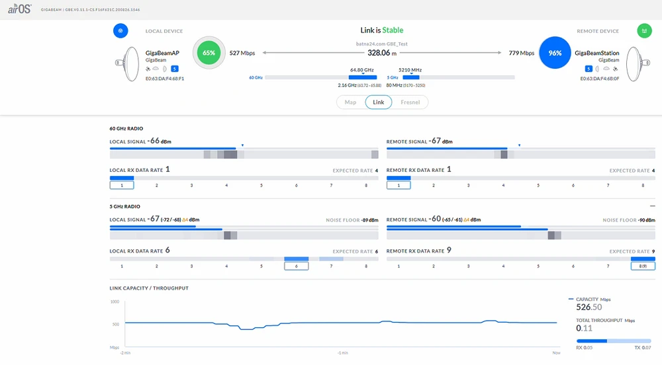Select rate 6 in 5 GHz local RX
Viewport: 662px width, 365px height.
[x=296, y=266]
